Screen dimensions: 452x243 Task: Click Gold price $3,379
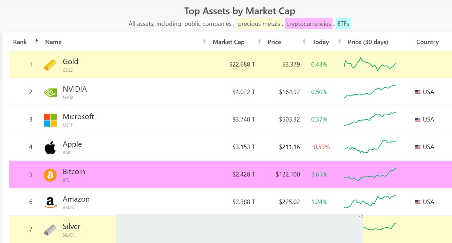point(291,64)
